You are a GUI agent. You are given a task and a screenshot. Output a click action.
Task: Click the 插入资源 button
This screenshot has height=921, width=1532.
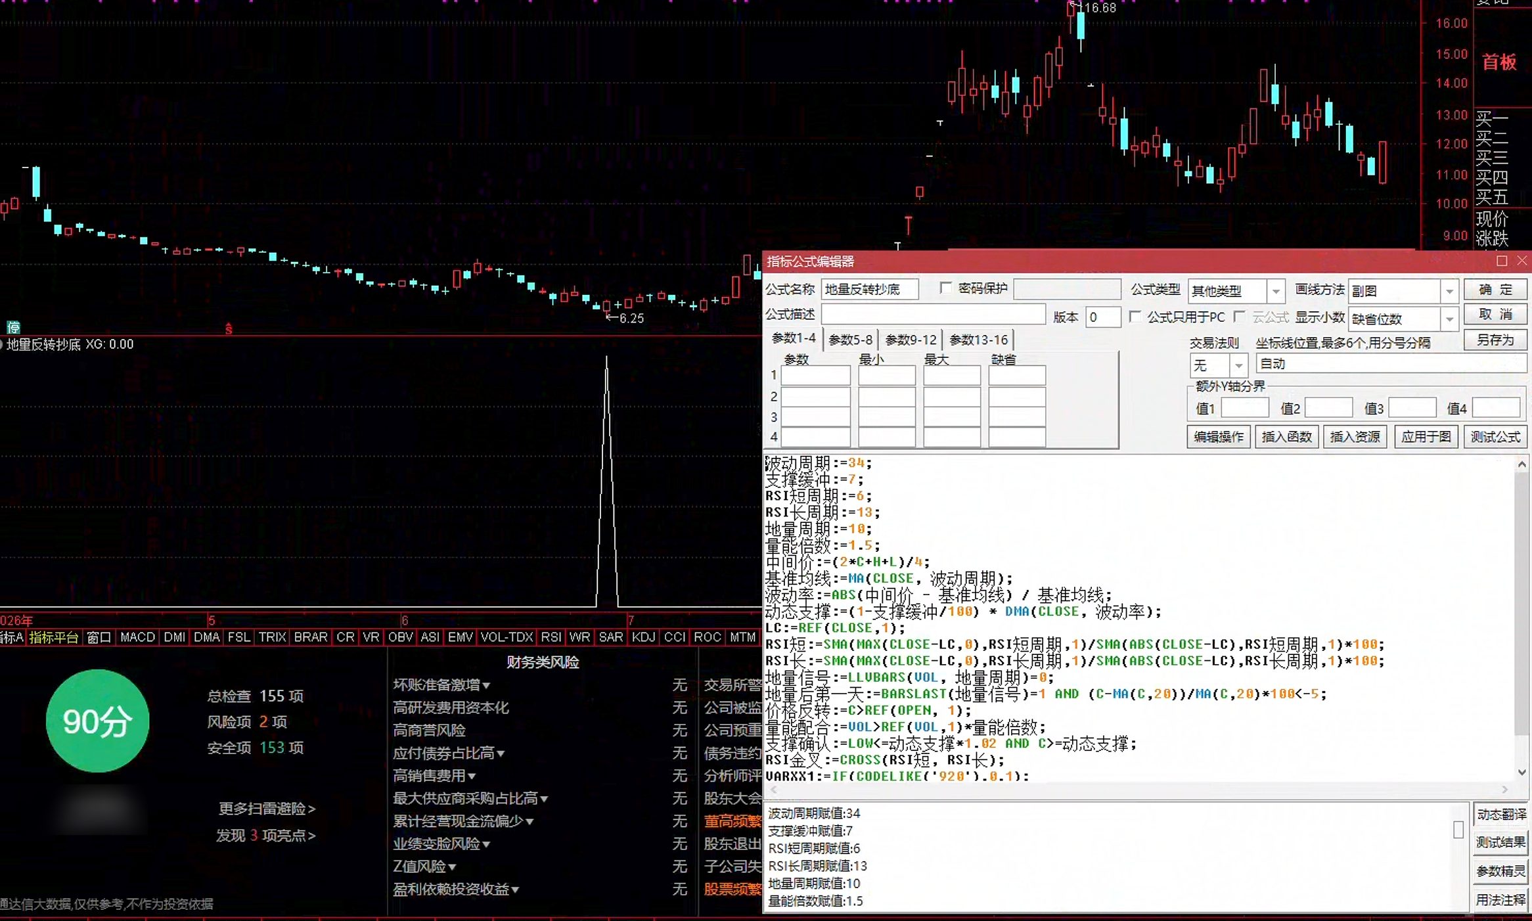[x=1355, y=437]
